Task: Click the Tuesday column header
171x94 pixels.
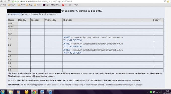Action: pos(37,20)
